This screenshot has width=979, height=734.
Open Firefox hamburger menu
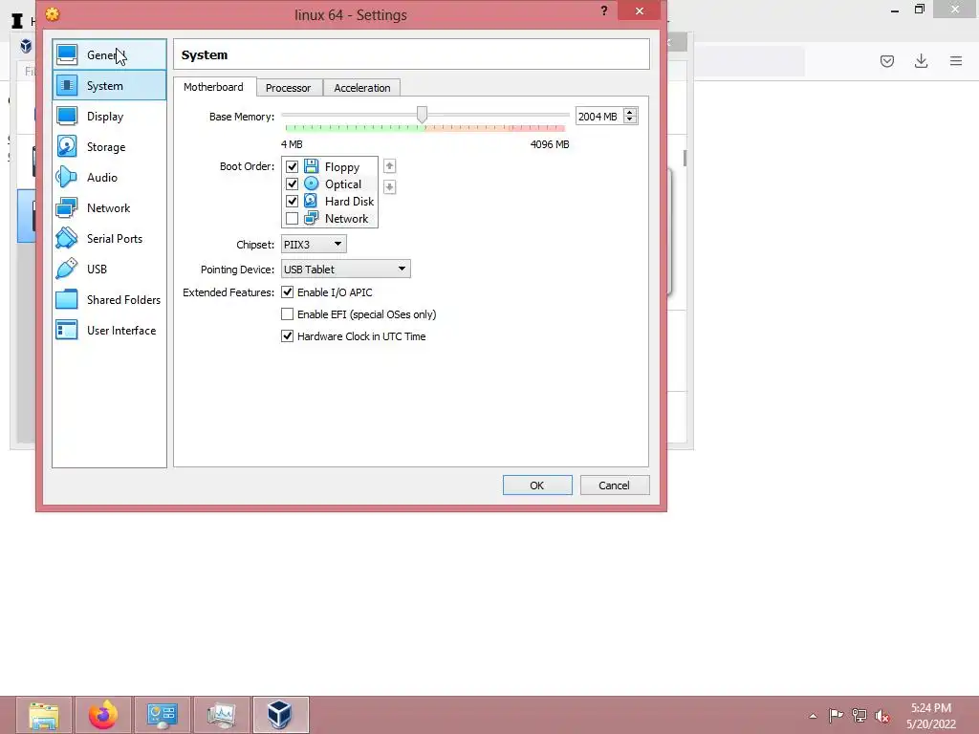click(956, 60)
